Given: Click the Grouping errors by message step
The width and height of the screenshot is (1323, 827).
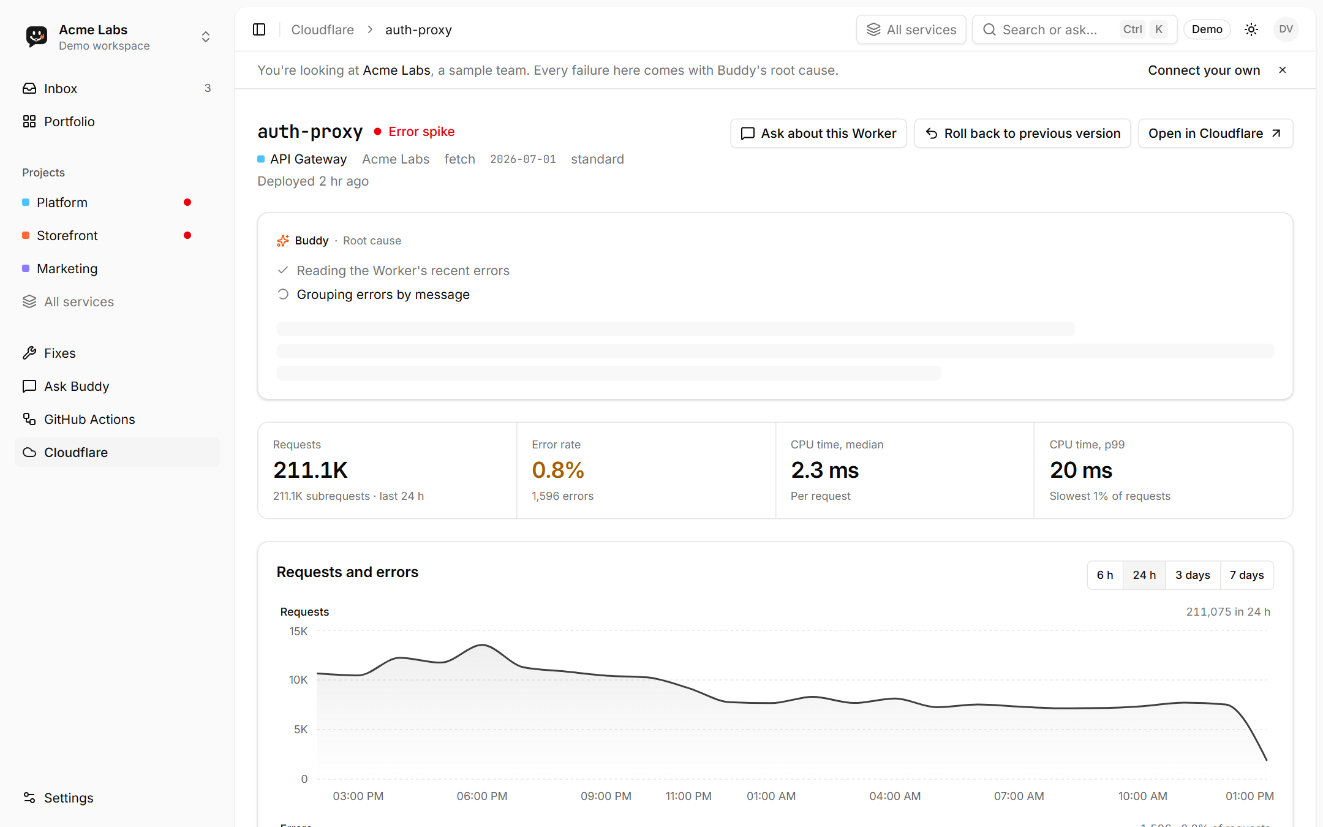Looking at the screenshot, I should click(383, 295).
